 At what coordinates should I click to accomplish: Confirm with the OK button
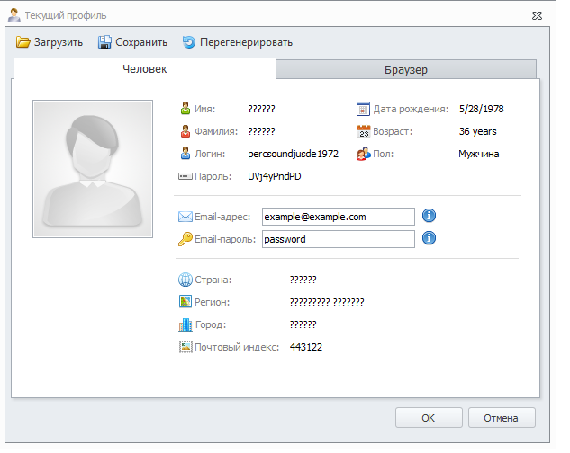[429, 418]
